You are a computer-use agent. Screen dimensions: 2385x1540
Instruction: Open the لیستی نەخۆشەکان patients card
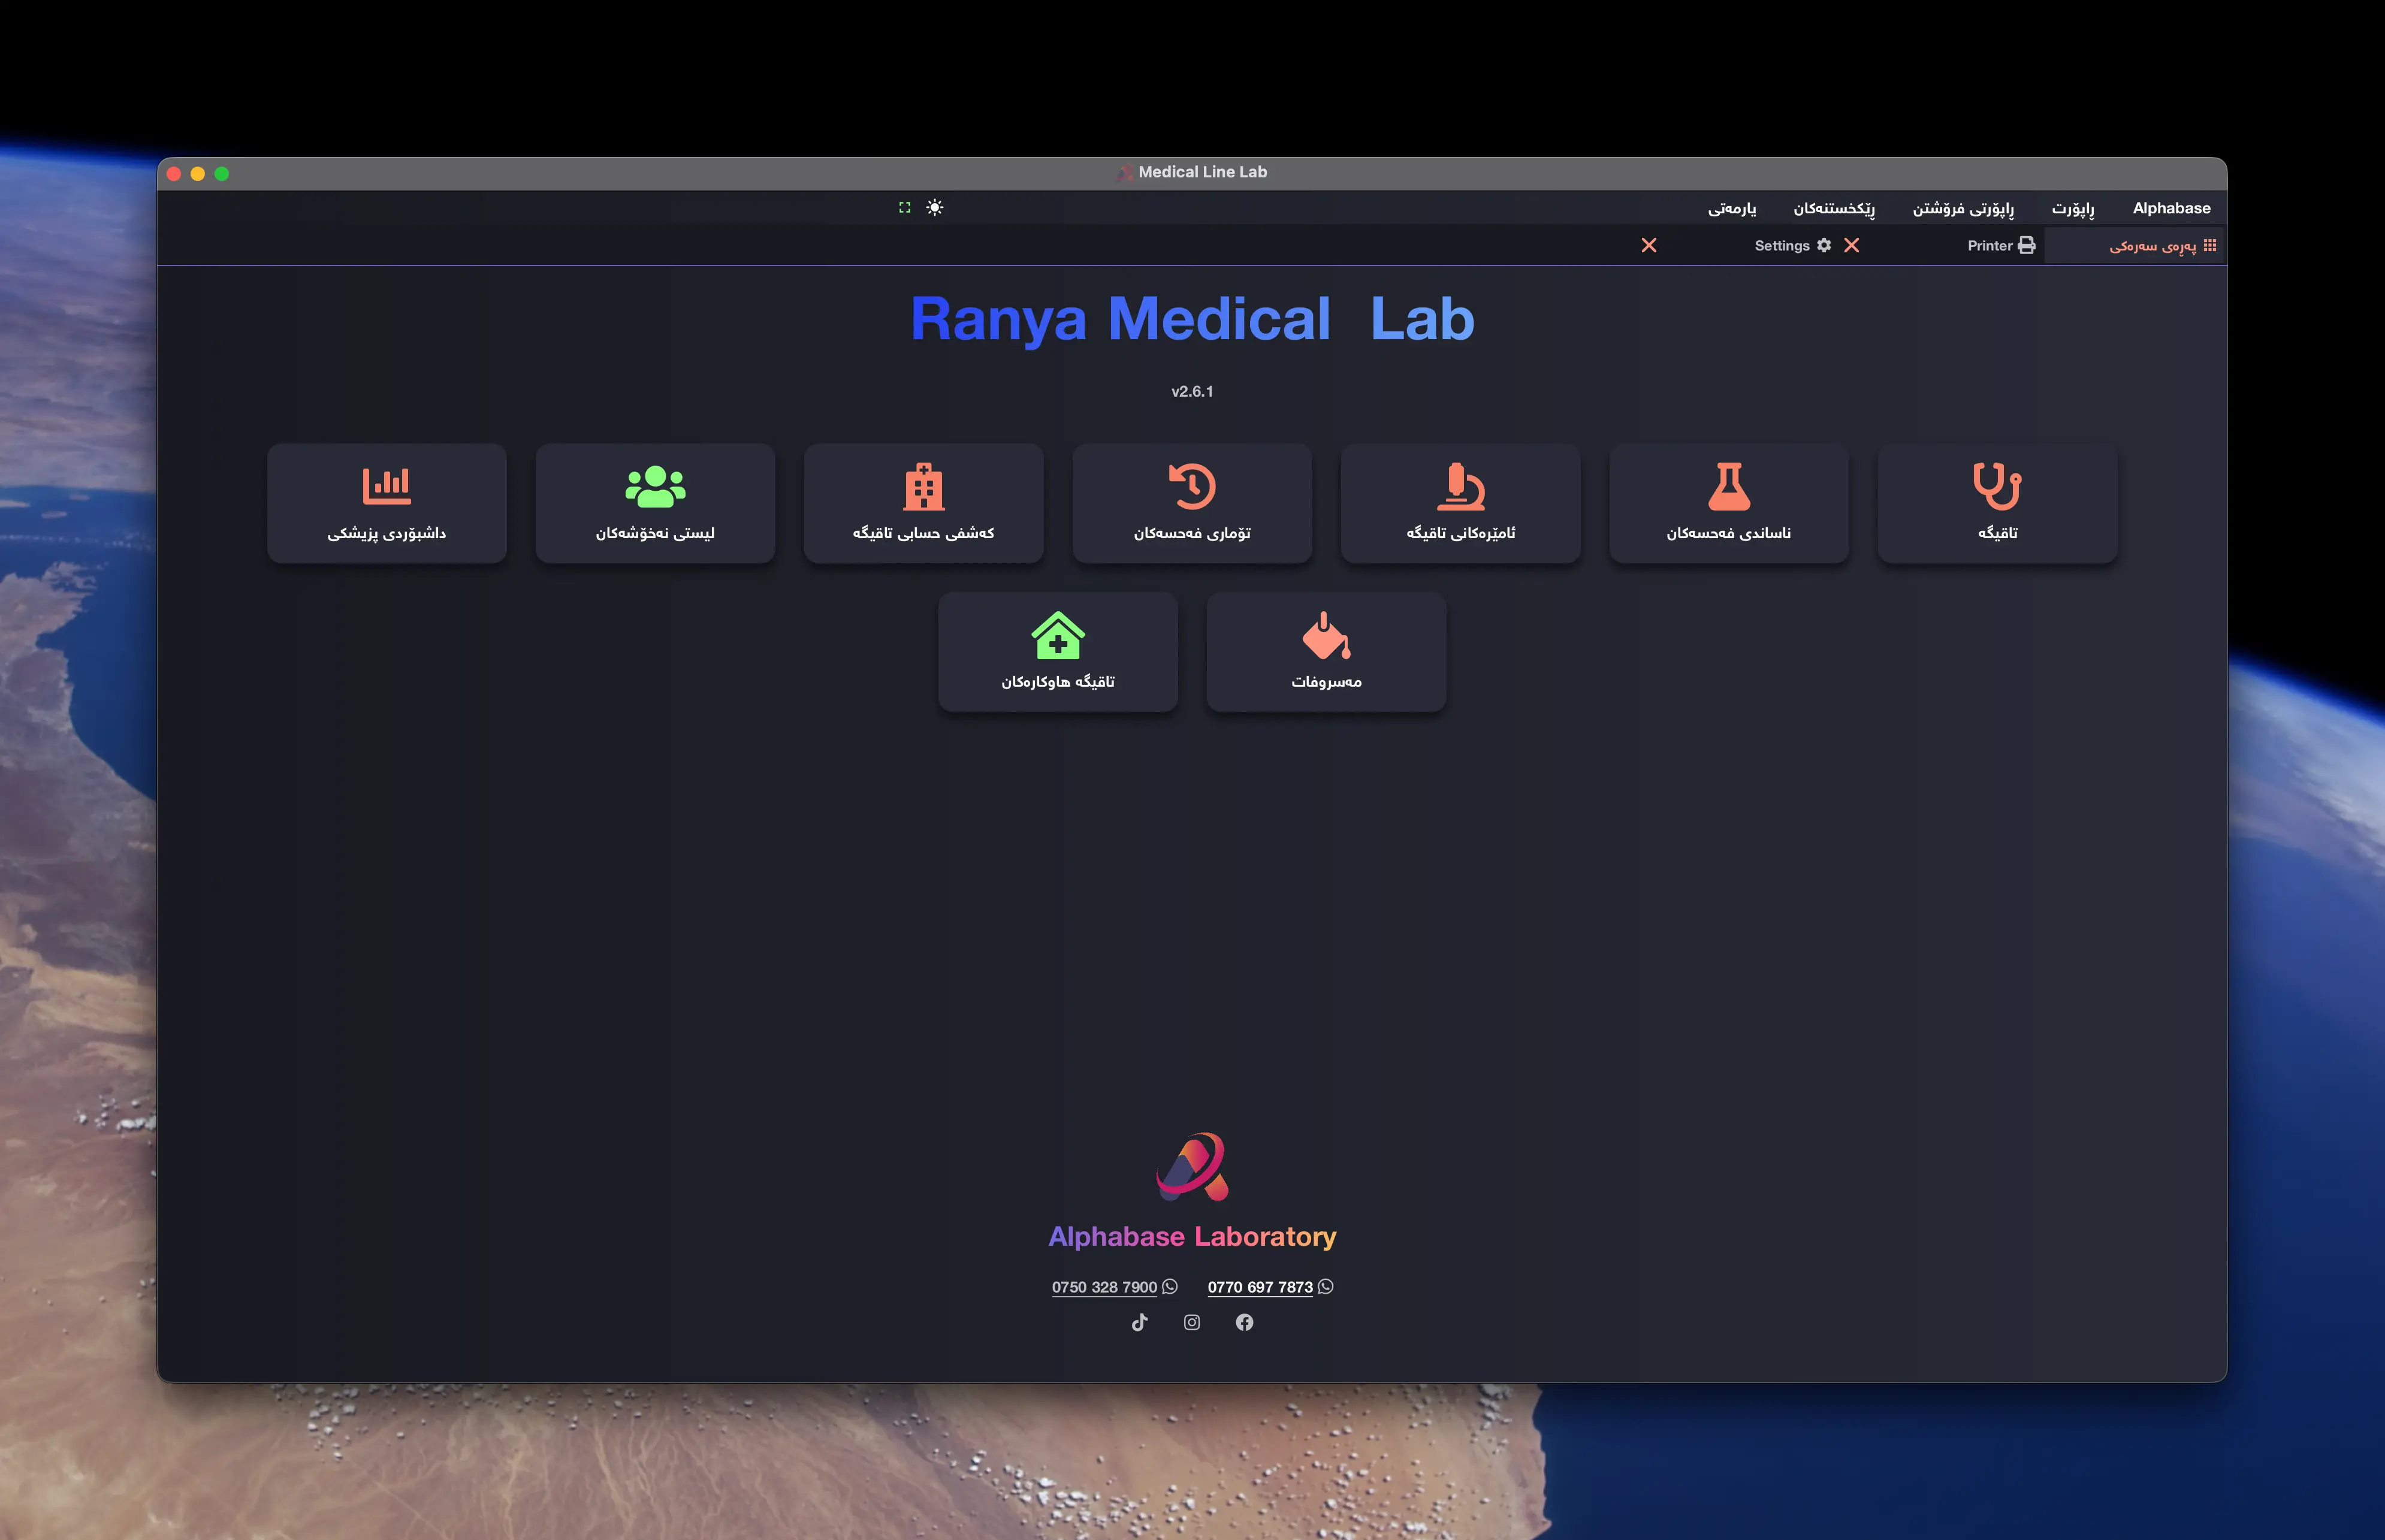(x=655, y=503)
